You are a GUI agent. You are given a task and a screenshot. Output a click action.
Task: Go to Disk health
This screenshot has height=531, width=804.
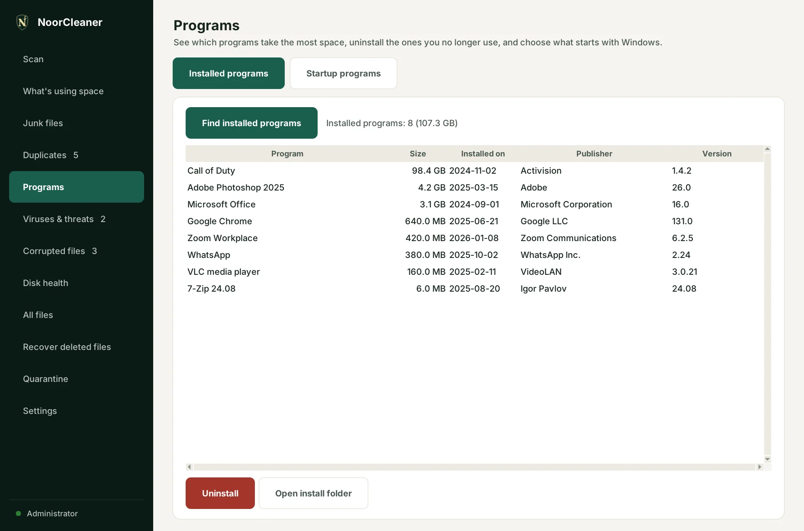(77, 283)
